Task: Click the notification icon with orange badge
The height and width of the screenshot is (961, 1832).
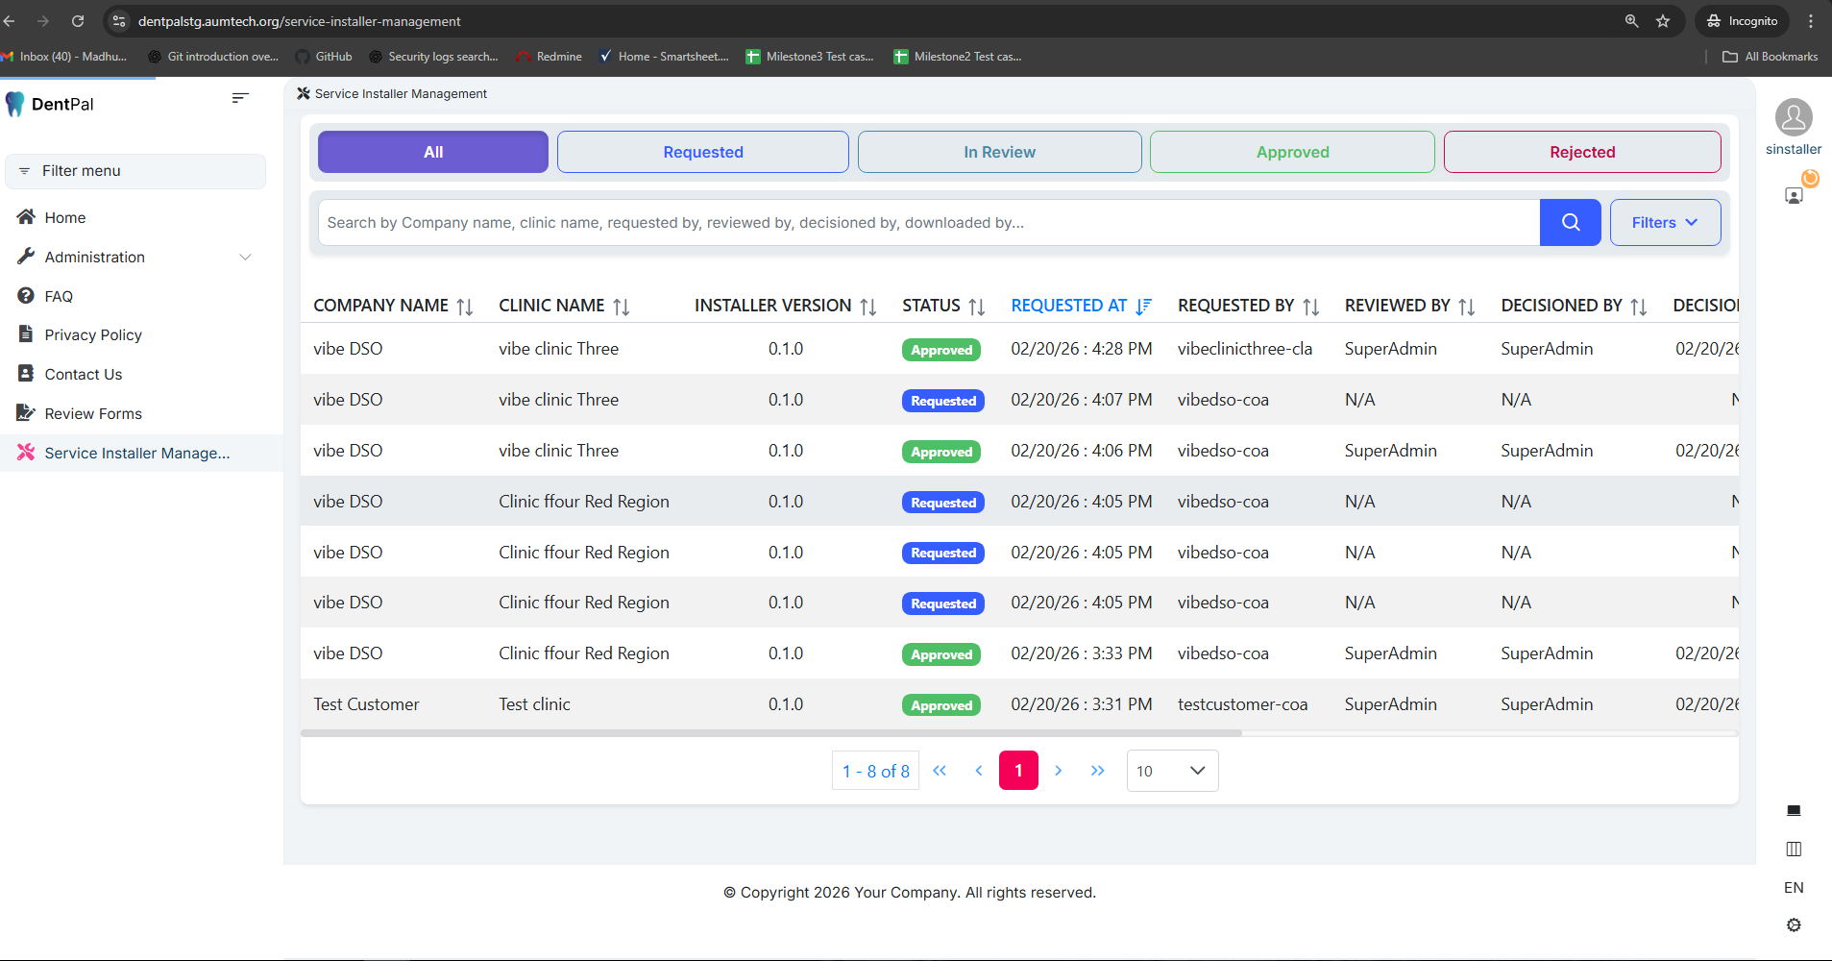Action: pos(1794,195)
